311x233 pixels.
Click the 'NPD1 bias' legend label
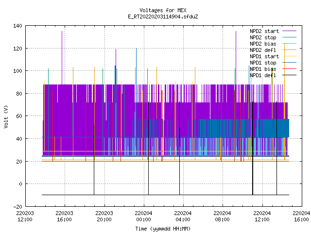263,69
